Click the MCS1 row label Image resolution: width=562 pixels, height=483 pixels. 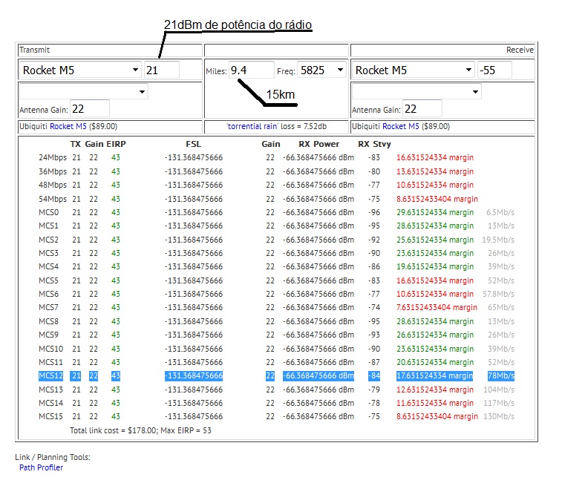tap(49, 226)
